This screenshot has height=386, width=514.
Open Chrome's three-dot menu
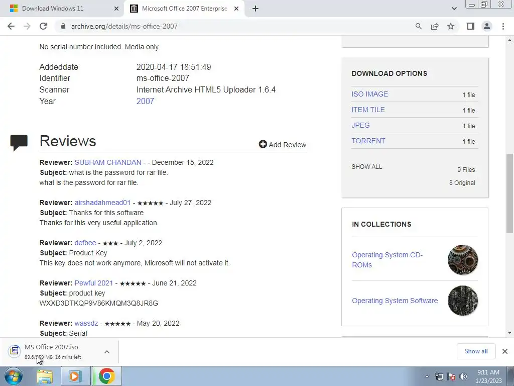(503, 26)
